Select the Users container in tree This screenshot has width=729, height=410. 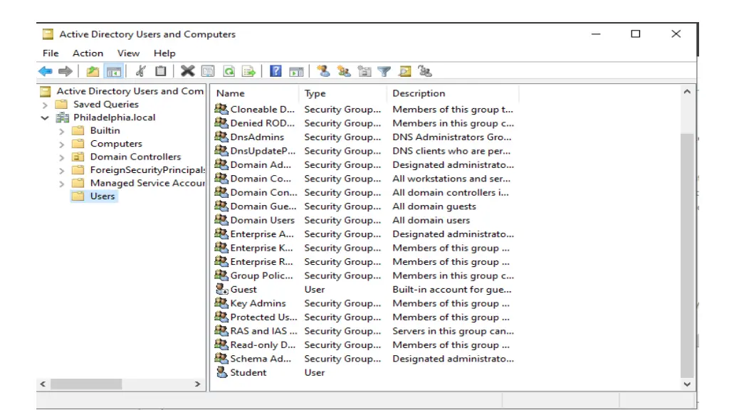click(103, 196)
